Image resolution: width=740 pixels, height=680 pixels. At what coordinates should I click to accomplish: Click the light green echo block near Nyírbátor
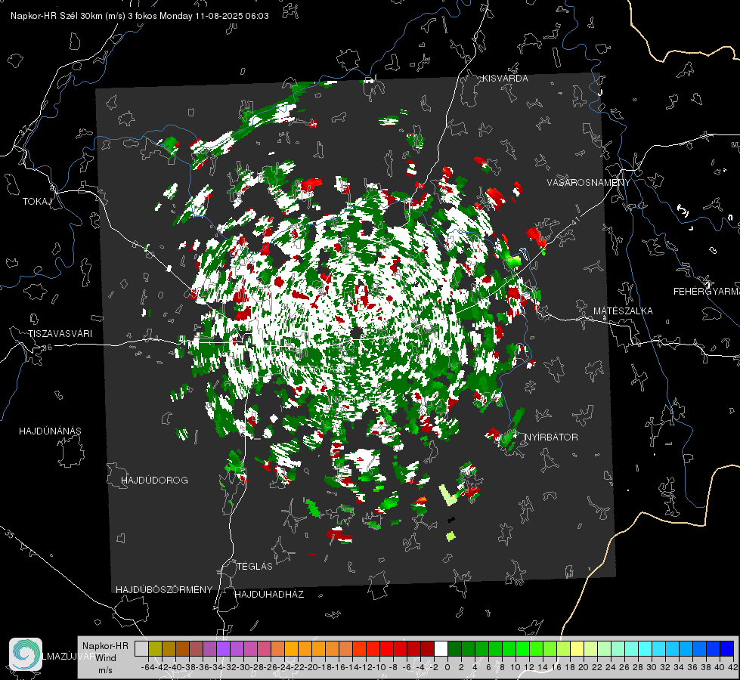448,494
